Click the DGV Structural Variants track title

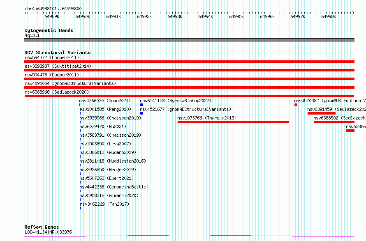58,53
